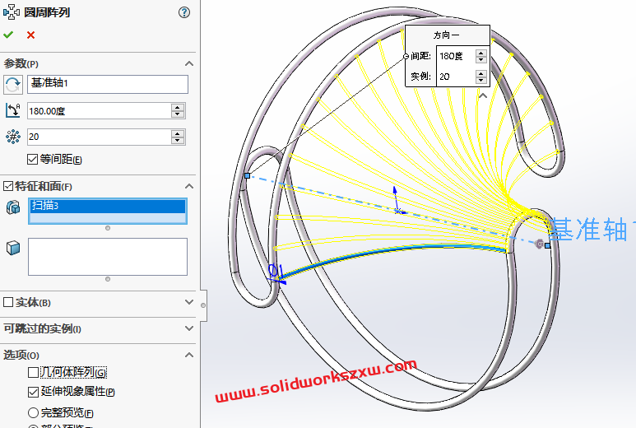Click the empty faces to pattern box

pyautogui.click(x=108, y=257)
